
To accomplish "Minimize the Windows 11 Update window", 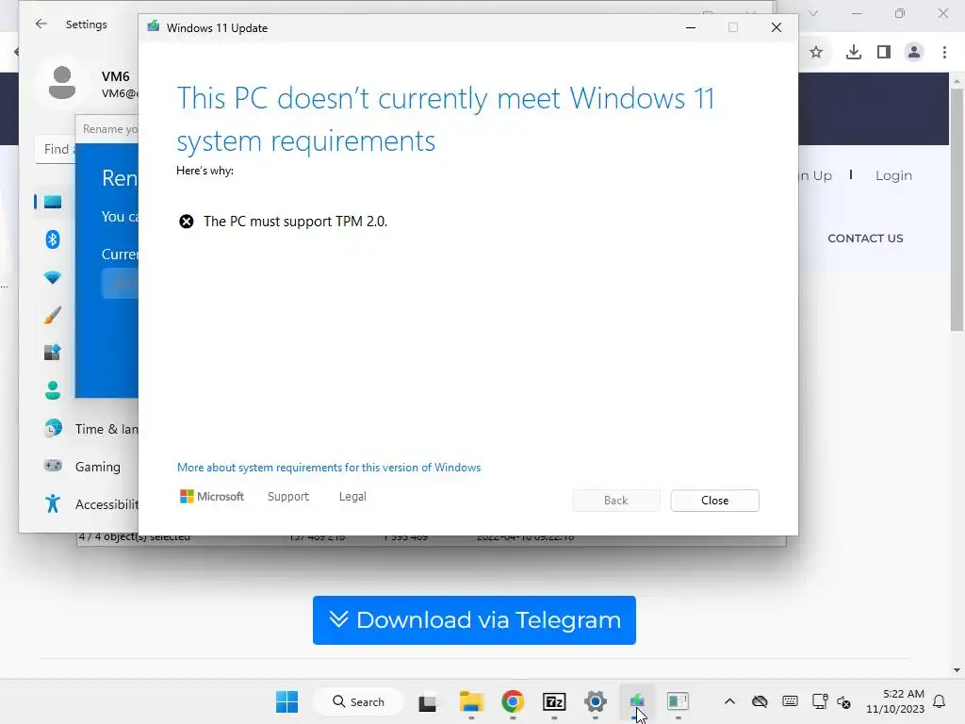I will (691, 27).
